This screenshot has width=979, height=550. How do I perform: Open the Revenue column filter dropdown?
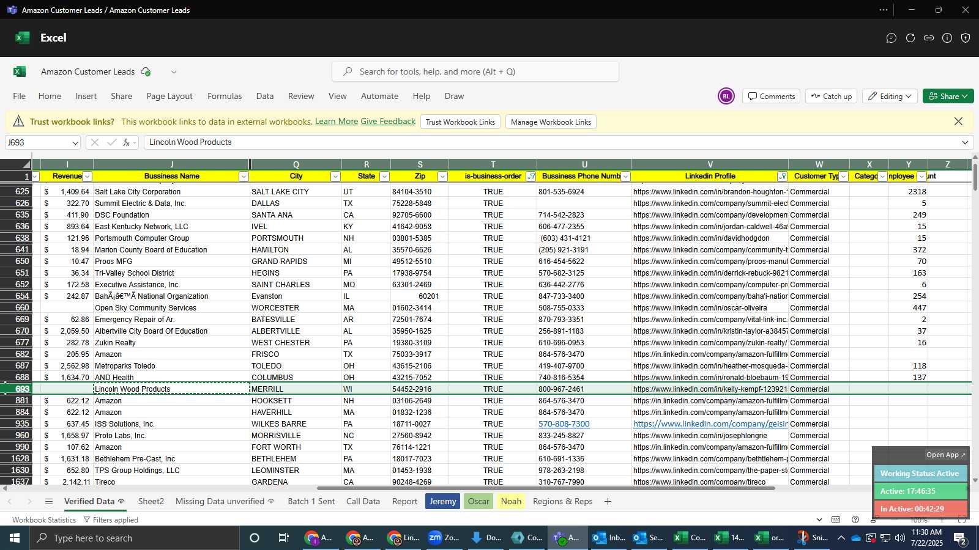[87, 176]
